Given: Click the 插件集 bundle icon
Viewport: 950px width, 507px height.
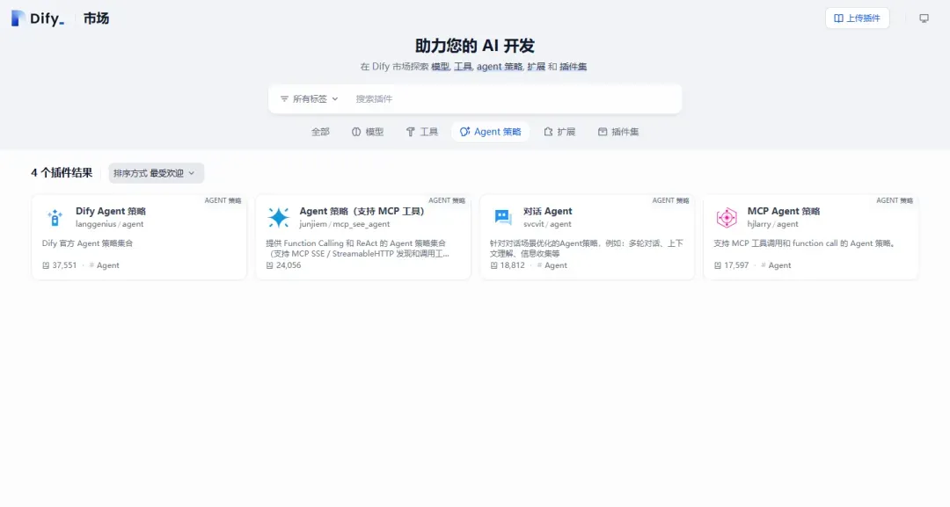Looking at the screenshot, I should [x=603, y=132].
